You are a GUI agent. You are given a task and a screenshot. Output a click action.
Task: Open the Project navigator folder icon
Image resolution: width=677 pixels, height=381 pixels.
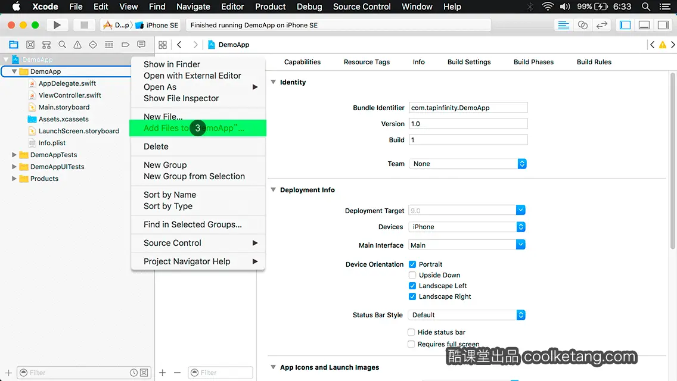pyautogui.click(x=14, y=45)
